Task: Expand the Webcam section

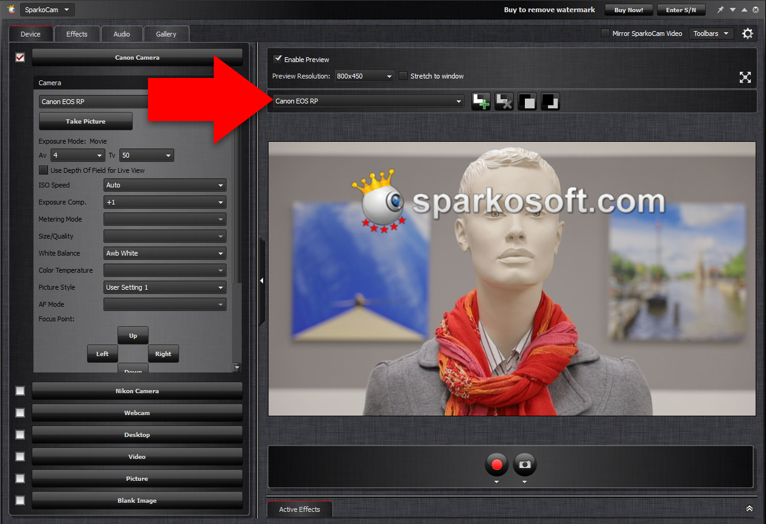Action: point(137,413)
